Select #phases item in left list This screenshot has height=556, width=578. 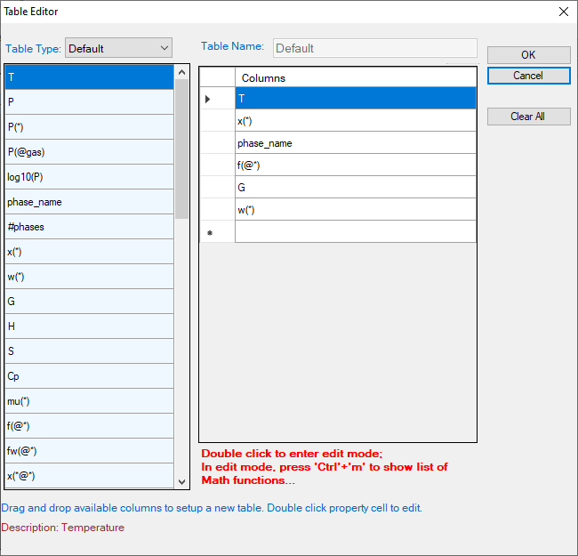tap(89, 227)
